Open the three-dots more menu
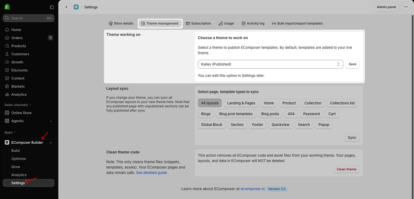Viewport: 414px width, 199px height. [406, 7]
